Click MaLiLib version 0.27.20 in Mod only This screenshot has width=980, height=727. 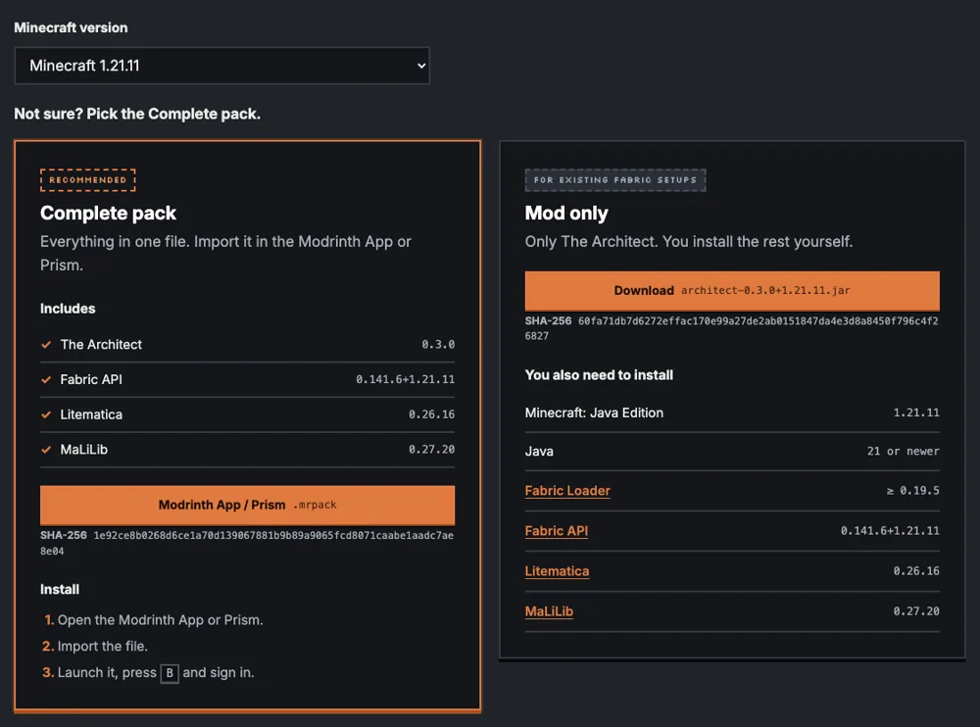[916, 611]
